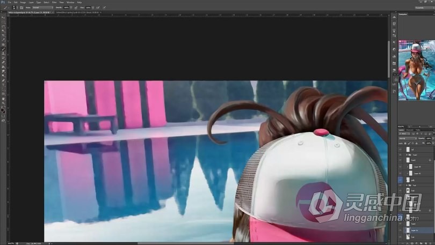Click the Navigator zoom slider
The width and height of the screenshot is (435, 245).
tap(419, 127)
